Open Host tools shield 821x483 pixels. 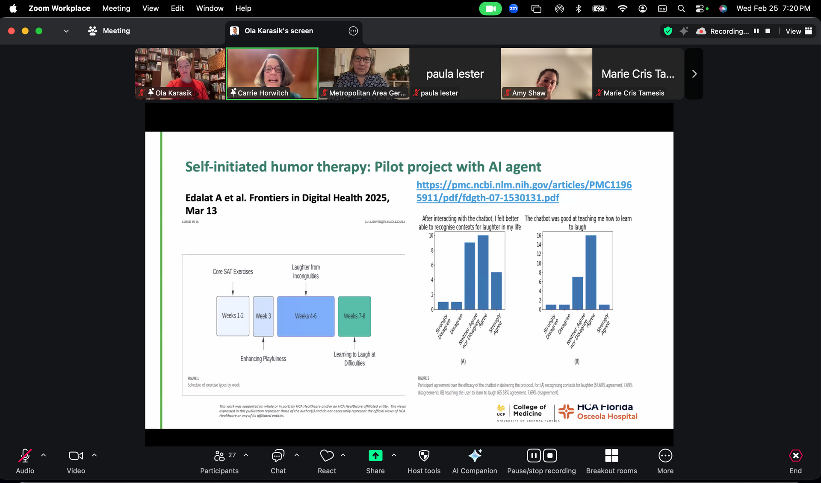(x=424, y=456)
